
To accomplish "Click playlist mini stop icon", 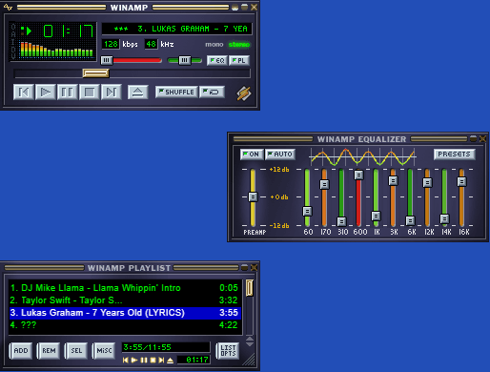I will tap(153, 361).
